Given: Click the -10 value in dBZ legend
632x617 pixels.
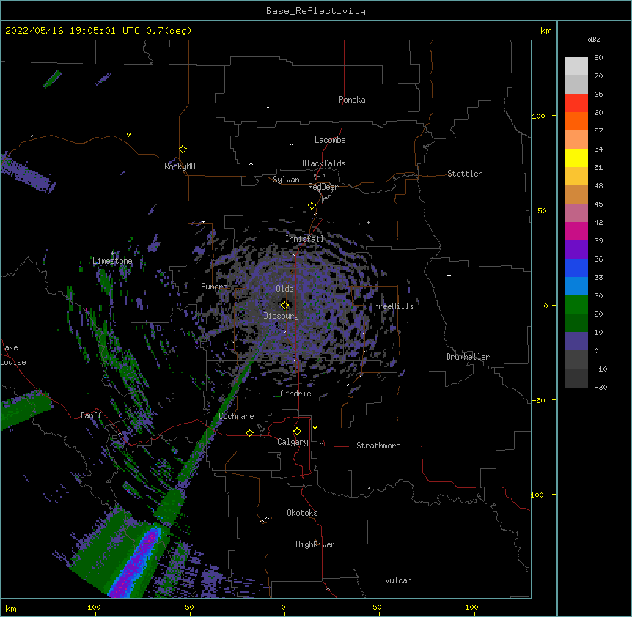Looking at the screenshot, I should pos(600,369).
